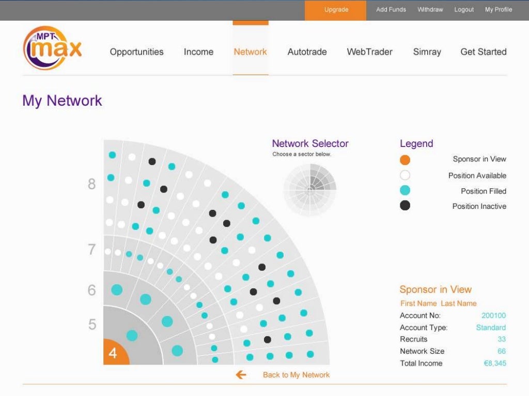Click the orange Sponsor in View legend dot

click(x=405, y=160)
